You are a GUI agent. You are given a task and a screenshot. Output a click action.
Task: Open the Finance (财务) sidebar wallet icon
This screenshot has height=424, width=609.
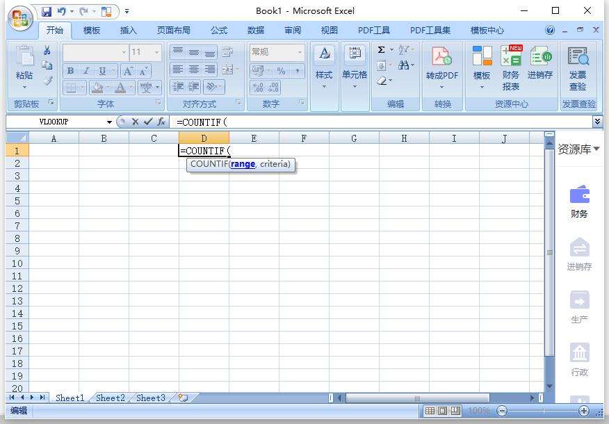pos(579,195)
